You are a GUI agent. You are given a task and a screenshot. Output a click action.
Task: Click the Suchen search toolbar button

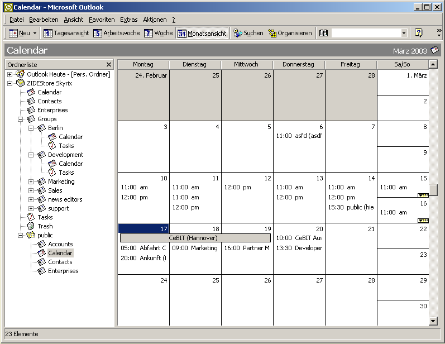248,33
